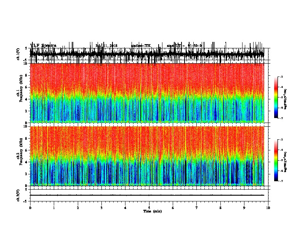Click the 'station=ITK' header text
Image resolution: width=302 pixels, height=233 pixels.
click(x=141, y=46)
